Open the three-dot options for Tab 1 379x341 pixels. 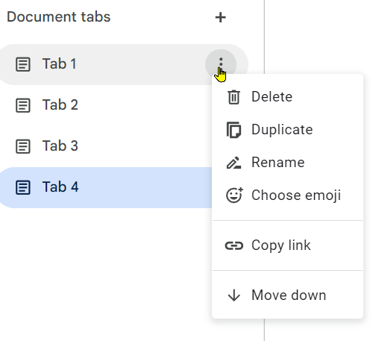point(221,64)
